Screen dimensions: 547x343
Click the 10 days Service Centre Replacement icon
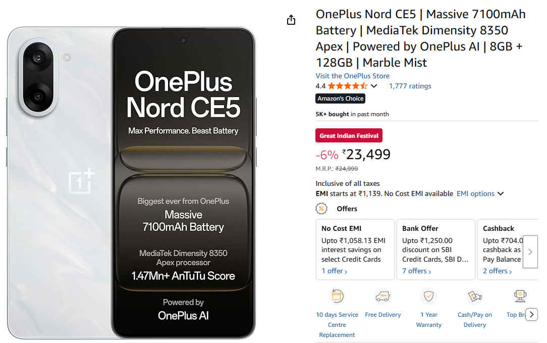(x=337, y=296)
